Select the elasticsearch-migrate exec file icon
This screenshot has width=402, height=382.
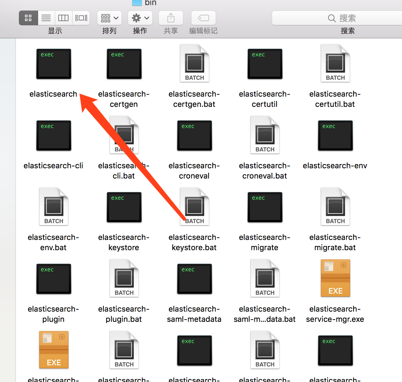pyautogui.click(x=265, y=207)
